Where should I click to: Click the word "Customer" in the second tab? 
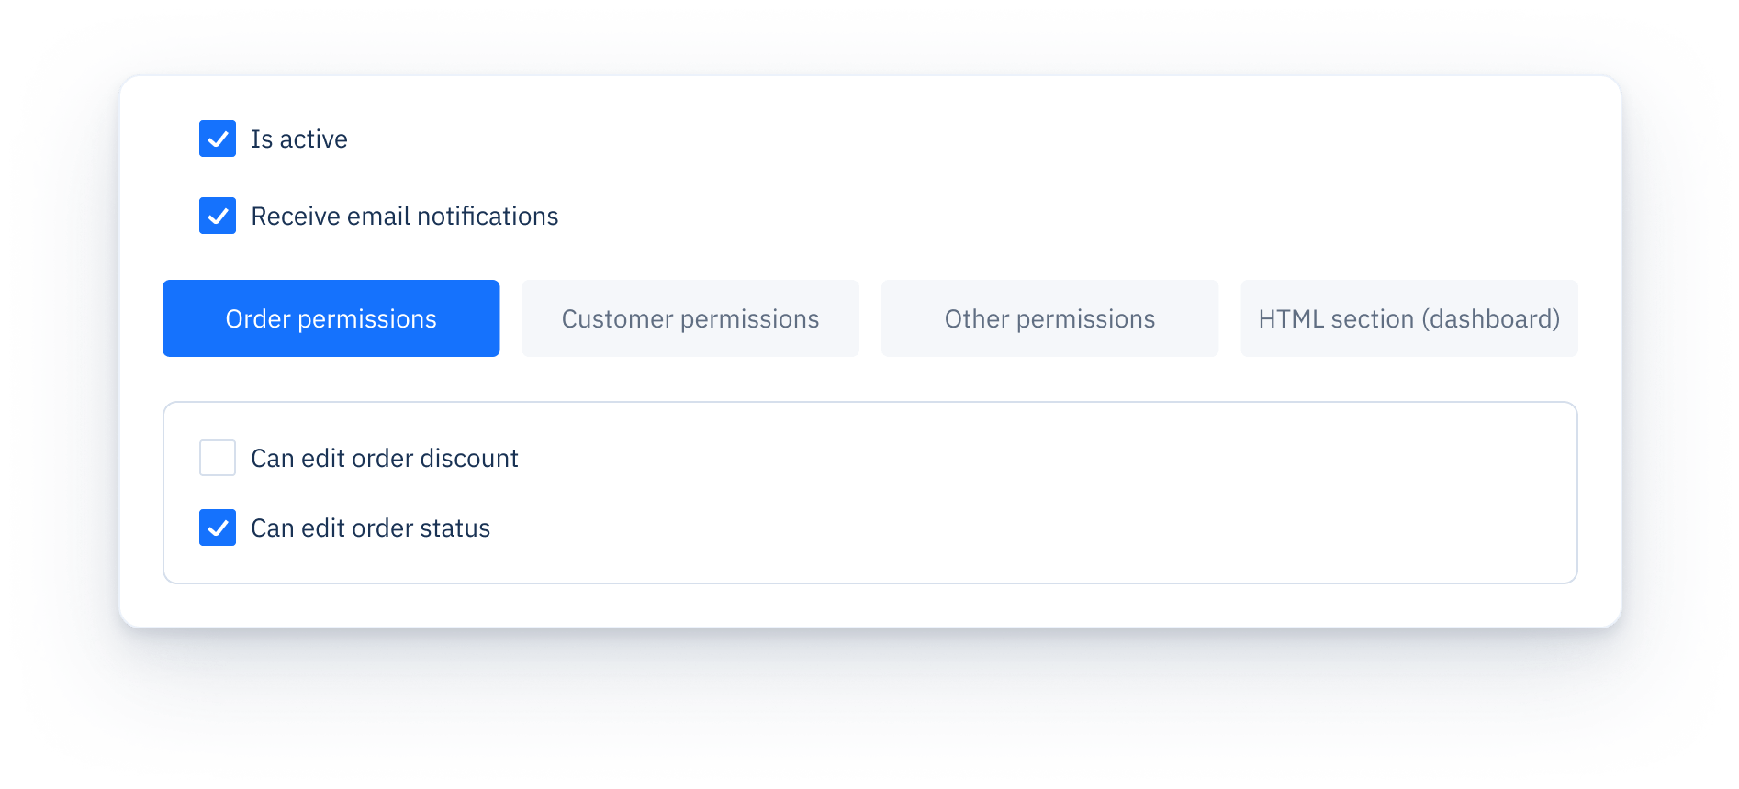pos(617,318)
